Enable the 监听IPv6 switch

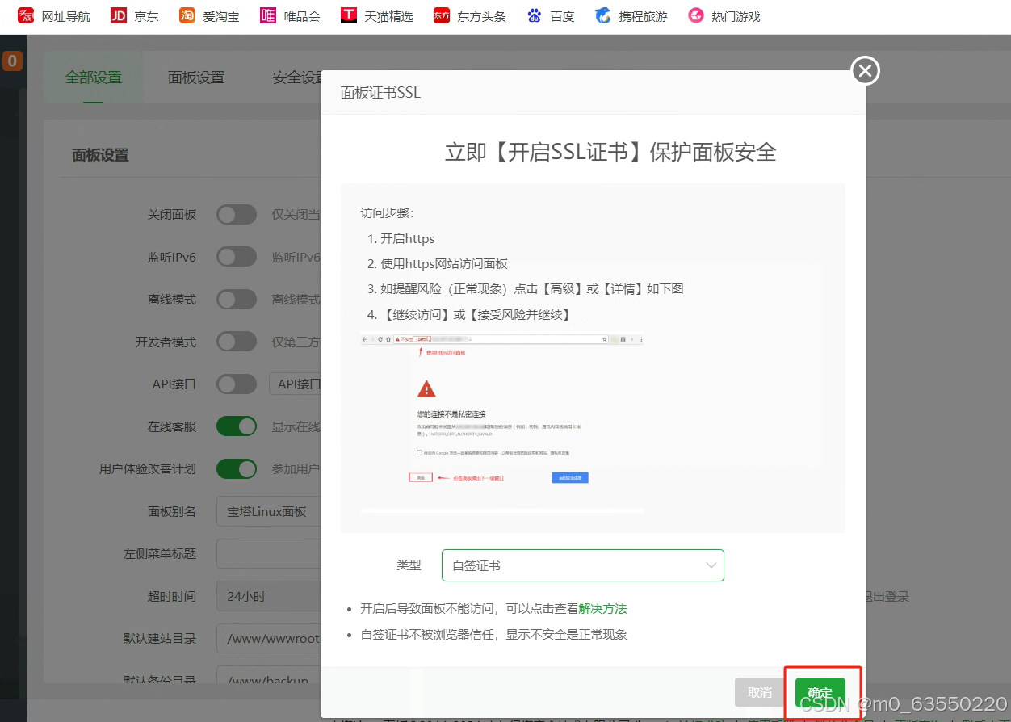[237, 258]
